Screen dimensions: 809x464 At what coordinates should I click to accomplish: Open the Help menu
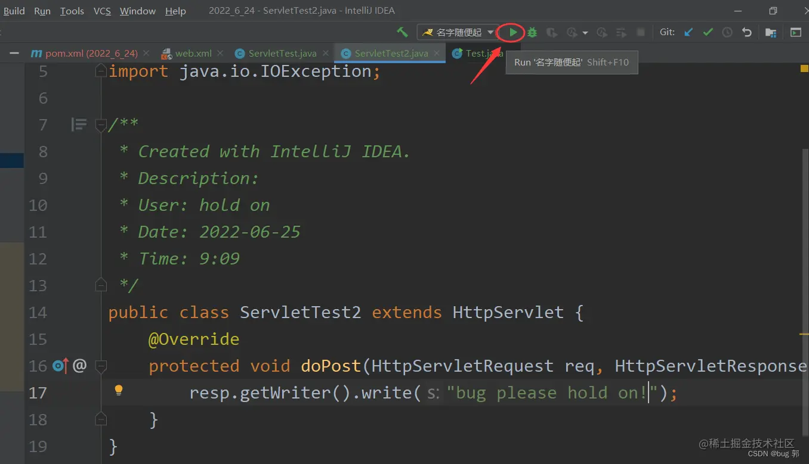click(175, 11)
